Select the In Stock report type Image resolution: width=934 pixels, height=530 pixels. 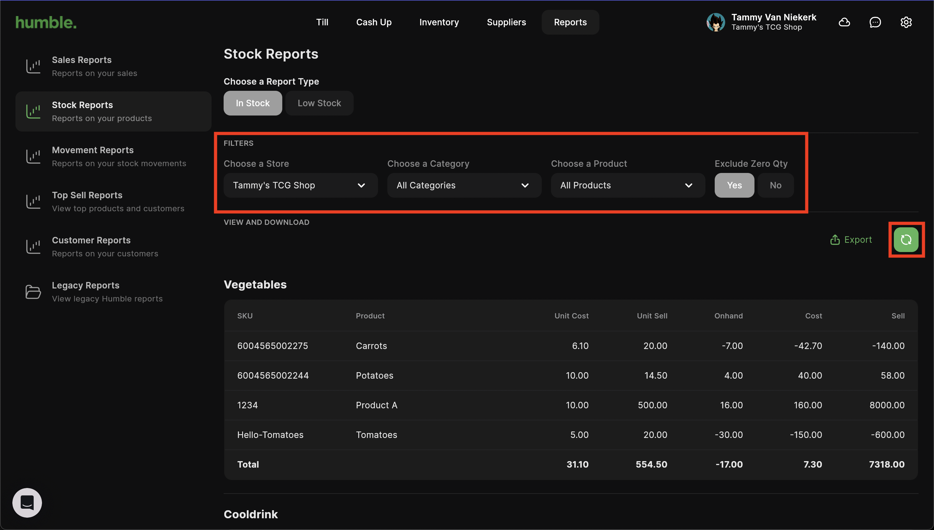(x=253, y=103)
